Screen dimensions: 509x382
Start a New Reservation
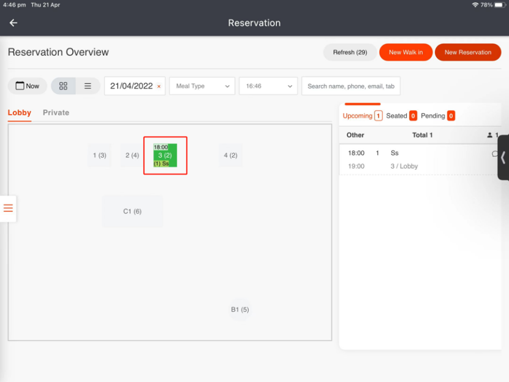tap(468, 52)
